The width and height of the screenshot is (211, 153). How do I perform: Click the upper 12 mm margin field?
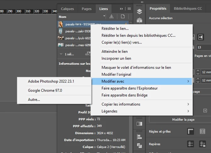point(206,72)
